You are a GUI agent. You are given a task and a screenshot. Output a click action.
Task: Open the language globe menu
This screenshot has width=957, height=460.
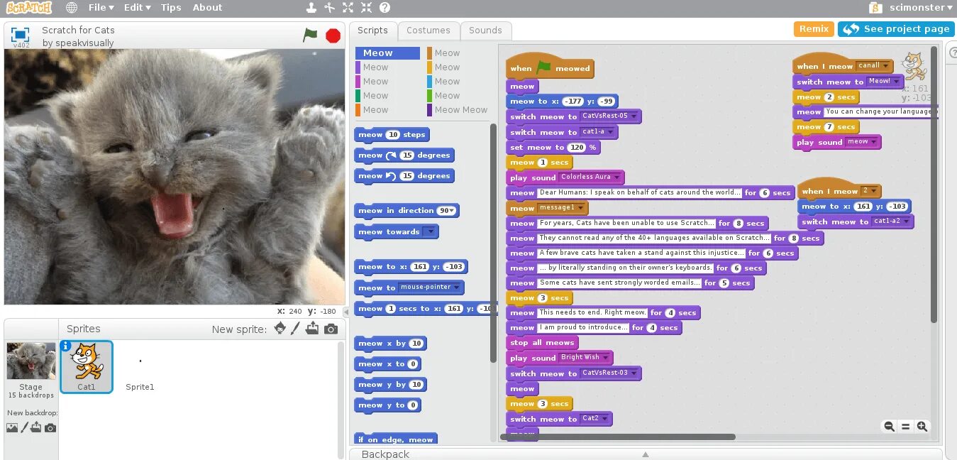(72, 8)
